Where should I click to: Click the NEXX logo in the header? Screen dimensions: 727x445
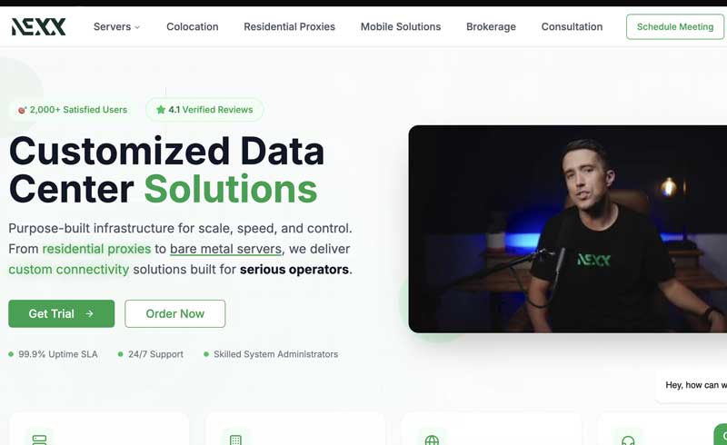[38, 27]
